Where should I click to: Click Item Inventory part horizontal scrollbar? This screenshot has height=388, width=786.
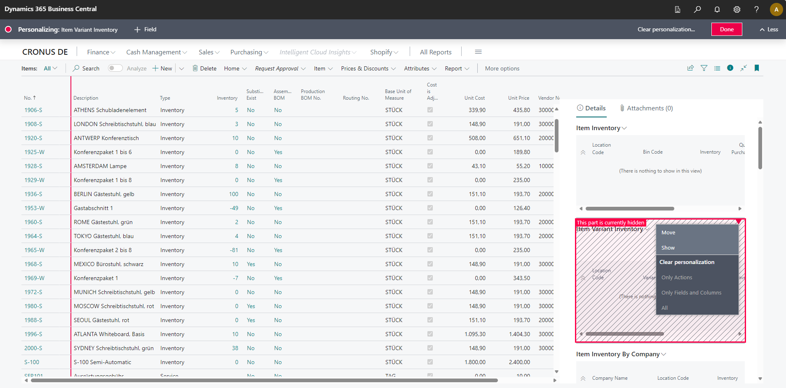[x=630, y=208]
